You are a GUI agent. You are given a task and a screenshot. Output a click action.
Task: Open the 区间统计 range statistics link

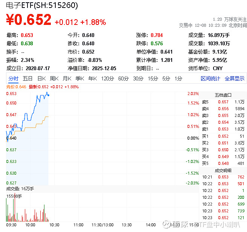pos(210,78)
